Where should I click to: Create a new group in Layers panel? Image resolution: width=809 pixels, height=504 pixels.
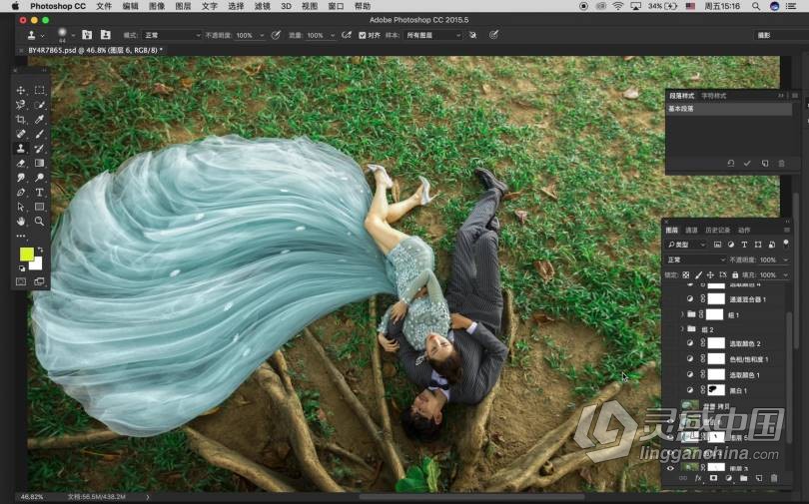[743, 478]
